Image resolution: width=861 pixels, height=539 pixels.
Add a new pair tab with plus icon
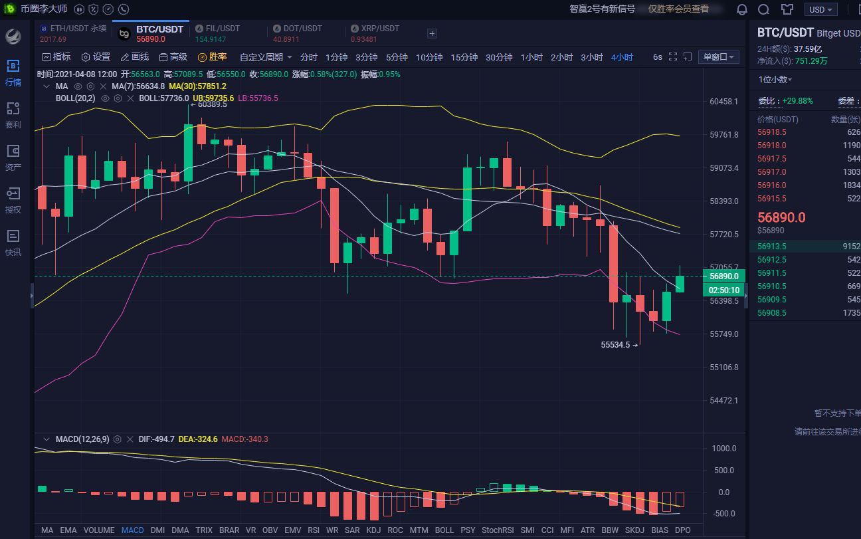click(432, 33)
